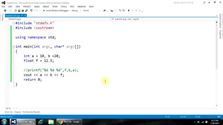This screenshot has height=125, width=223.
Task: Click the Toggle Bookmark toolbar icon
Action: pyautogui.click(x=129, y=11)
